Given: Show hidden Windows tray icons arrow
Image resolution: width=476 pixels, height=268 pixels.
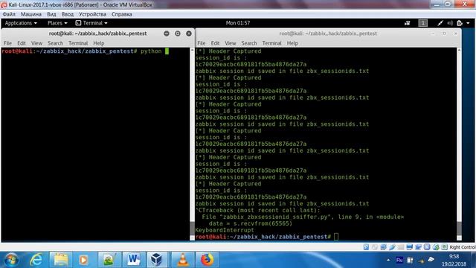Looking at the screenshot, I should [388, 260].
